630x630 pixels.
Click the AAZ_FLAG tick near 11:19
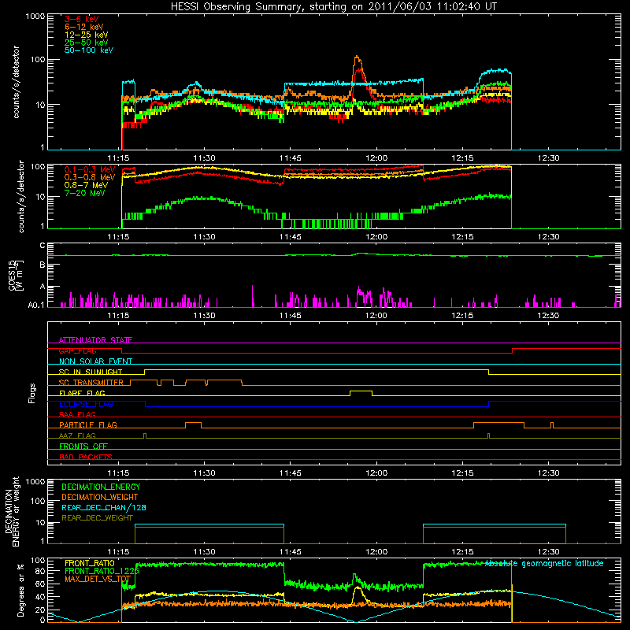click(145, 435)
